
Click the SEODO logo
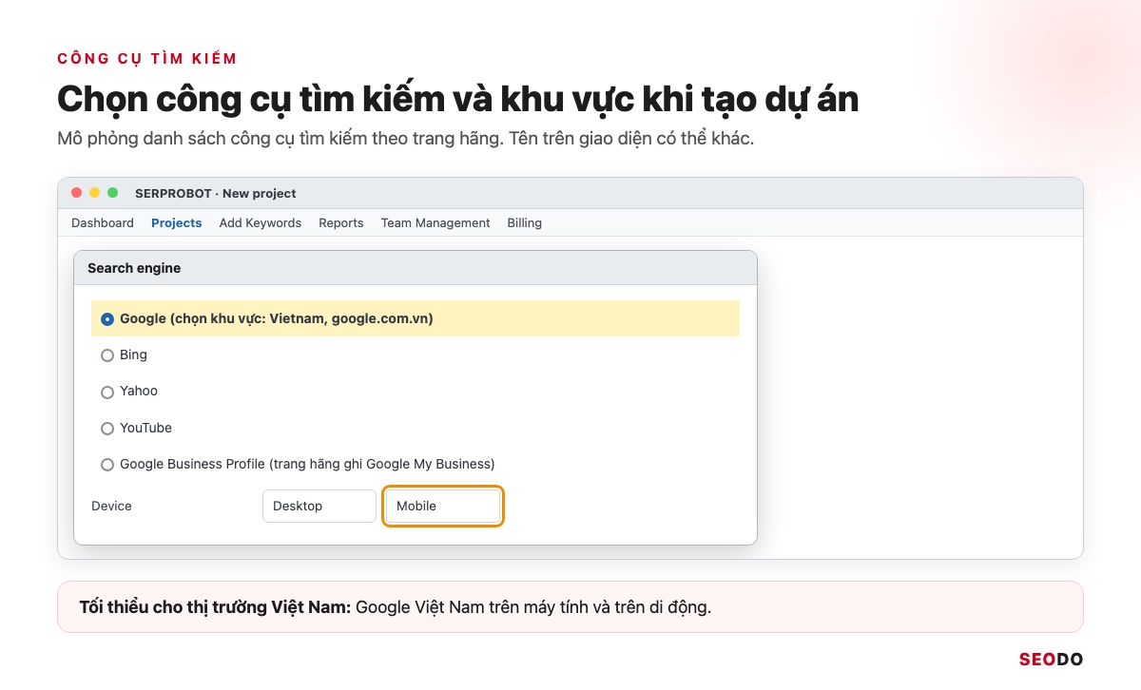coord(1051,659)
